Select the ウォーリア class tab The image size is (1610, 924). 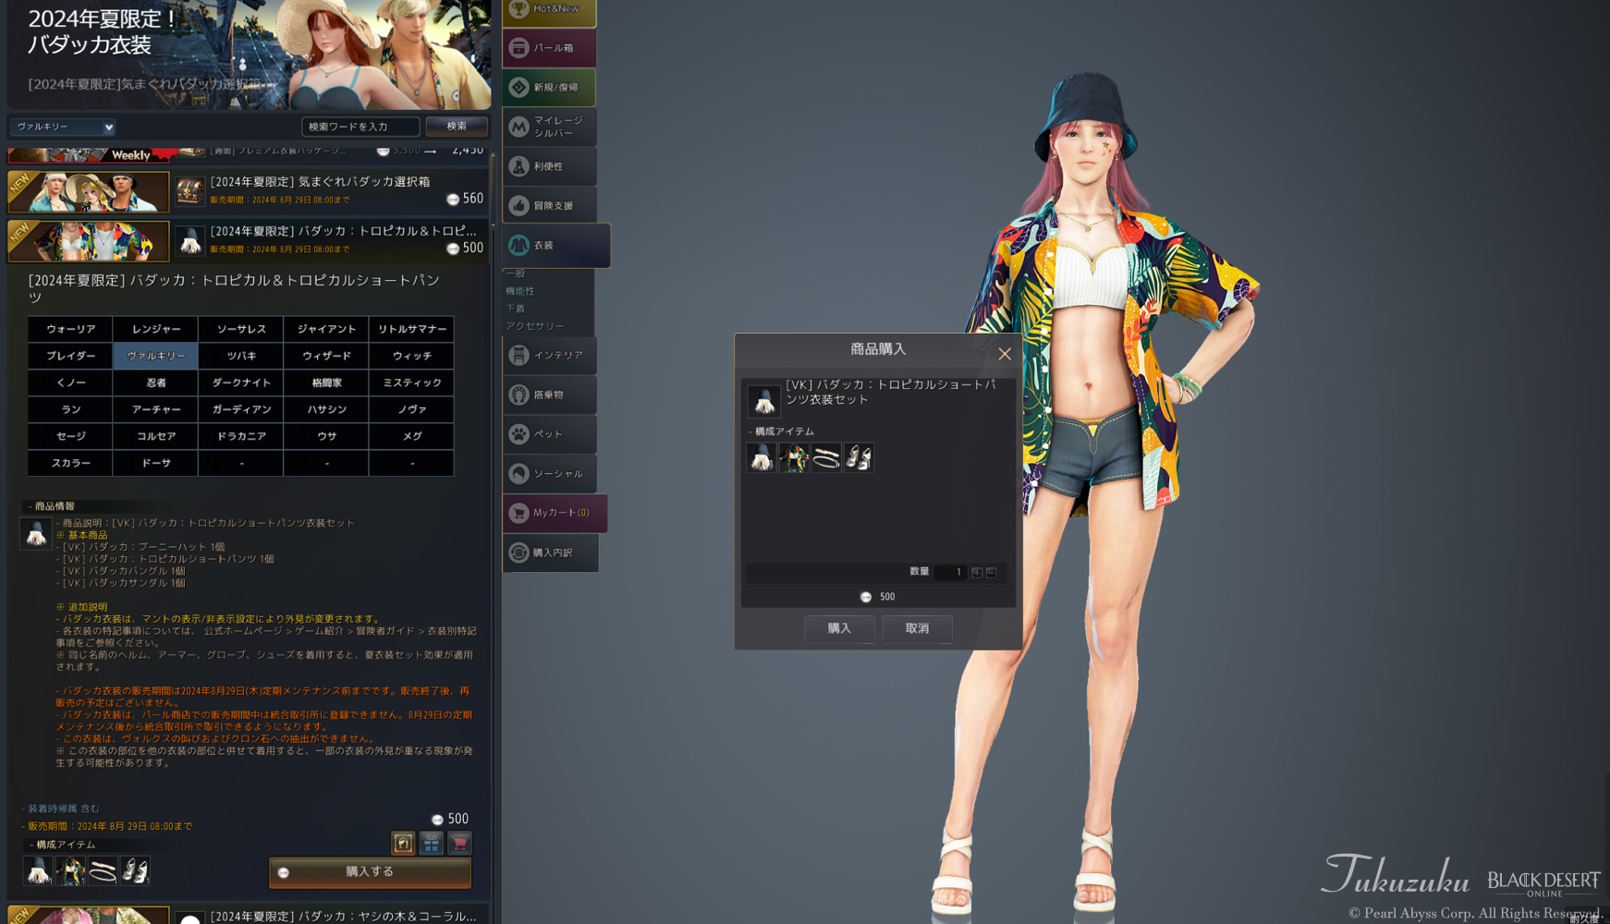click(71, 329)
